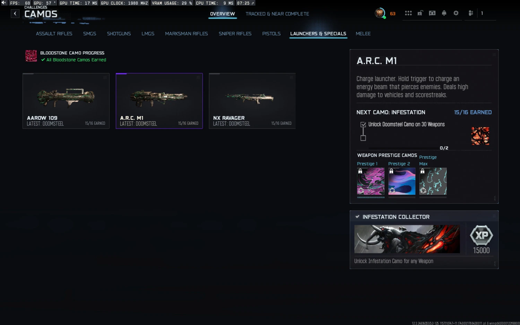Viewport: 520px width, 325px height.
Task: Open the Sniper Rifles category
Action: (x=235, y=34)
